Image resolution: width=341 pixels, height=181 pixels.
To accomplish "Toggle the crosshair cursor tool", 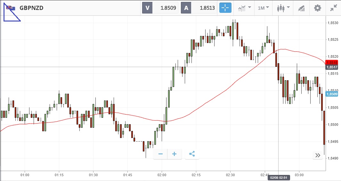I will 225,8.
